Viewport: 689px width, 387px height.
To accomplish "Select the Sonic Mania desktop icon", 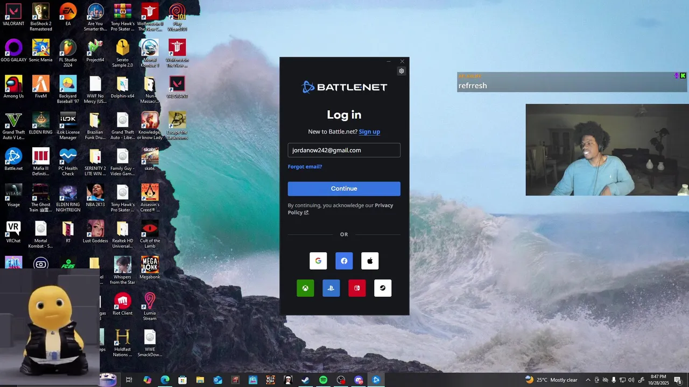I will [x=41, y=51].
